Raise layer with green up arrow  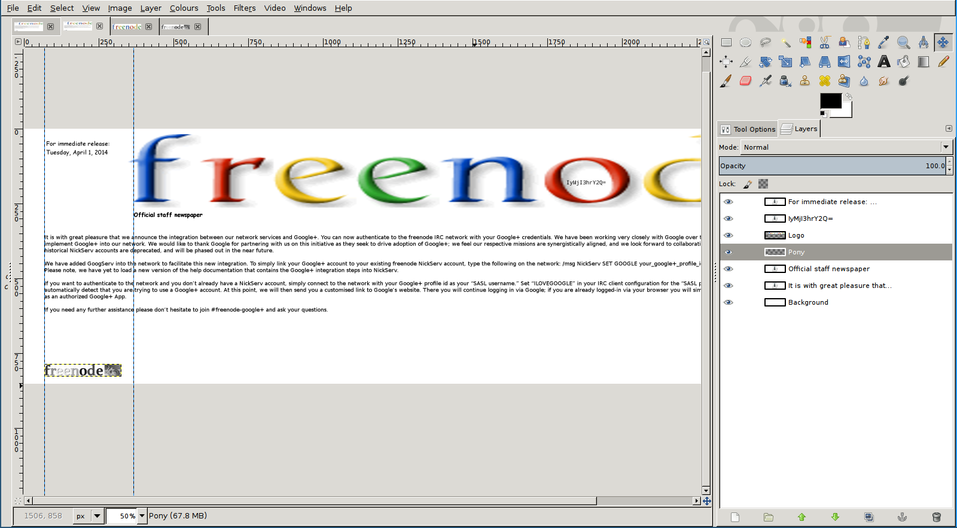(x=802, y=517)
